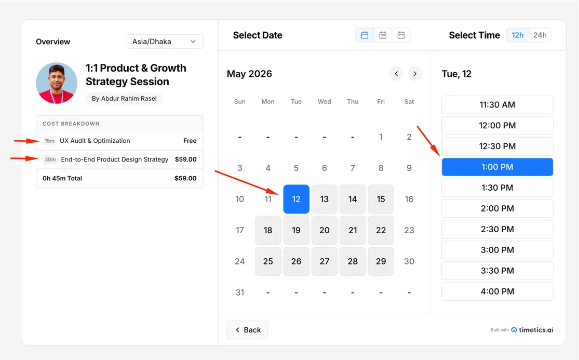Choose the 3:30 PM time slot
This screenshot has width=579, height=360.
(x=497, y=271)
